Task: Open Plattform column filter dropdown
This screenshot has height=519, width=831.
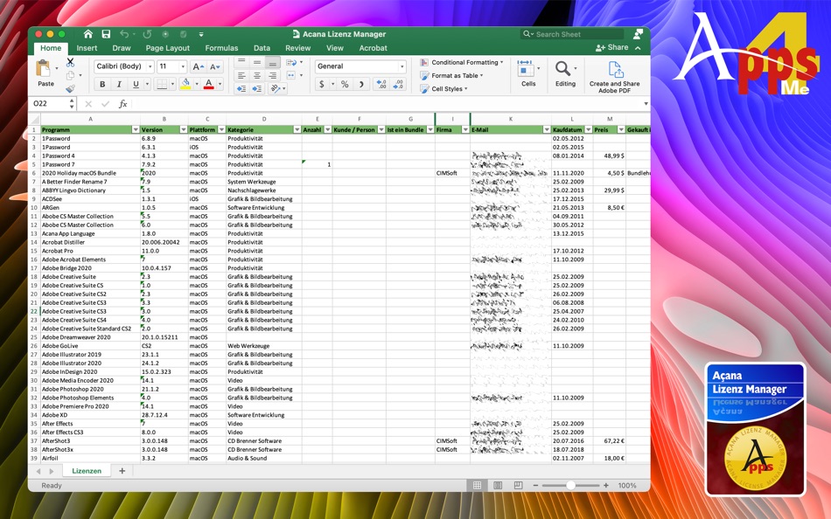Action: point(221,129)
